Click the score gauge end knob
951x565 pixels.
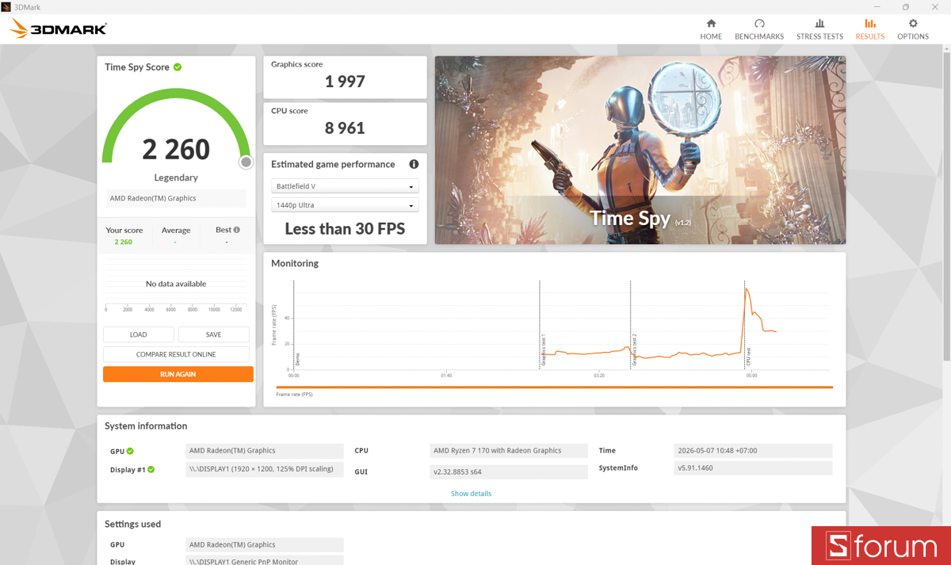[x=246, y=162]
